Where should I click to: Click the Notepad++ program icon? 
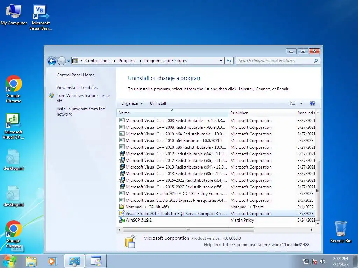point(122,207)
